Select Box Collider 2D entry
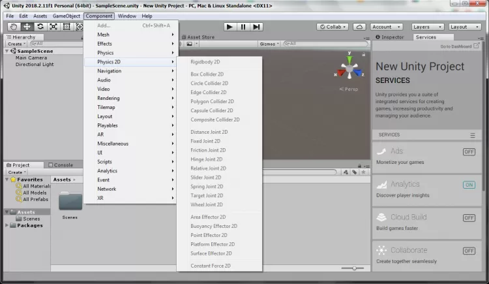This screenshot has height=284, width=489. 207,74
